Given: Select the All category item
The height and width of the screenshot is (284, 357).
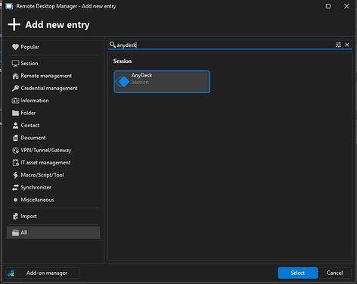Looking at the screenshot, I should pos(53,233).
